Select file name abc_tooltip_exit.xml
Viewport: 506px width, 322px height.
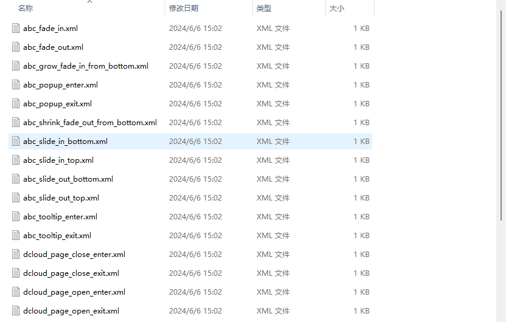[57, 236]
